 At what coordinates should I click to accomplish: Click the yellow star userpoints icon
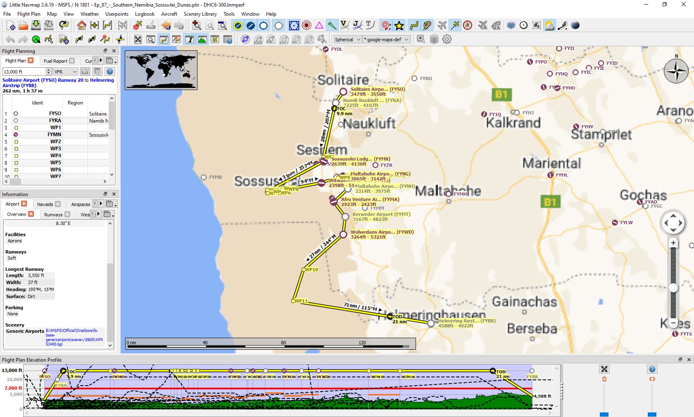coord(399,26)
